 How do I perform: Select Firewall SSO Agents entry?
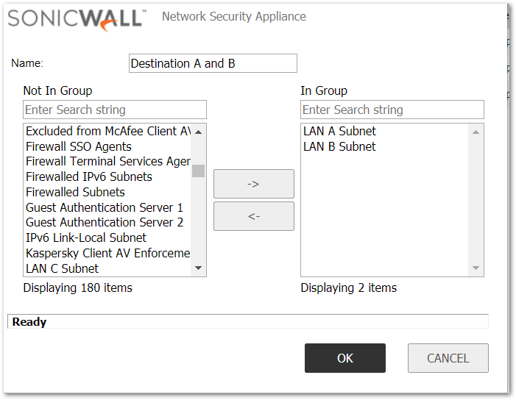[79, 146]
